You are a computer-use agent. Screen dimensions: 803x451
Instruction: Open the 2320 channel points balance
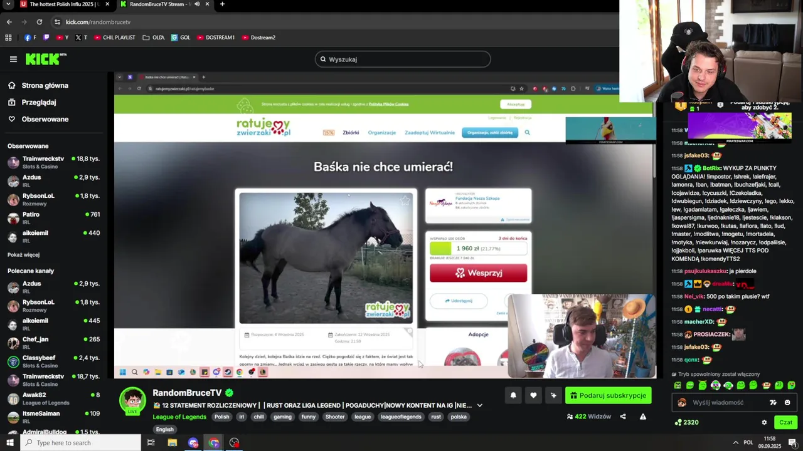click(686, 422)
